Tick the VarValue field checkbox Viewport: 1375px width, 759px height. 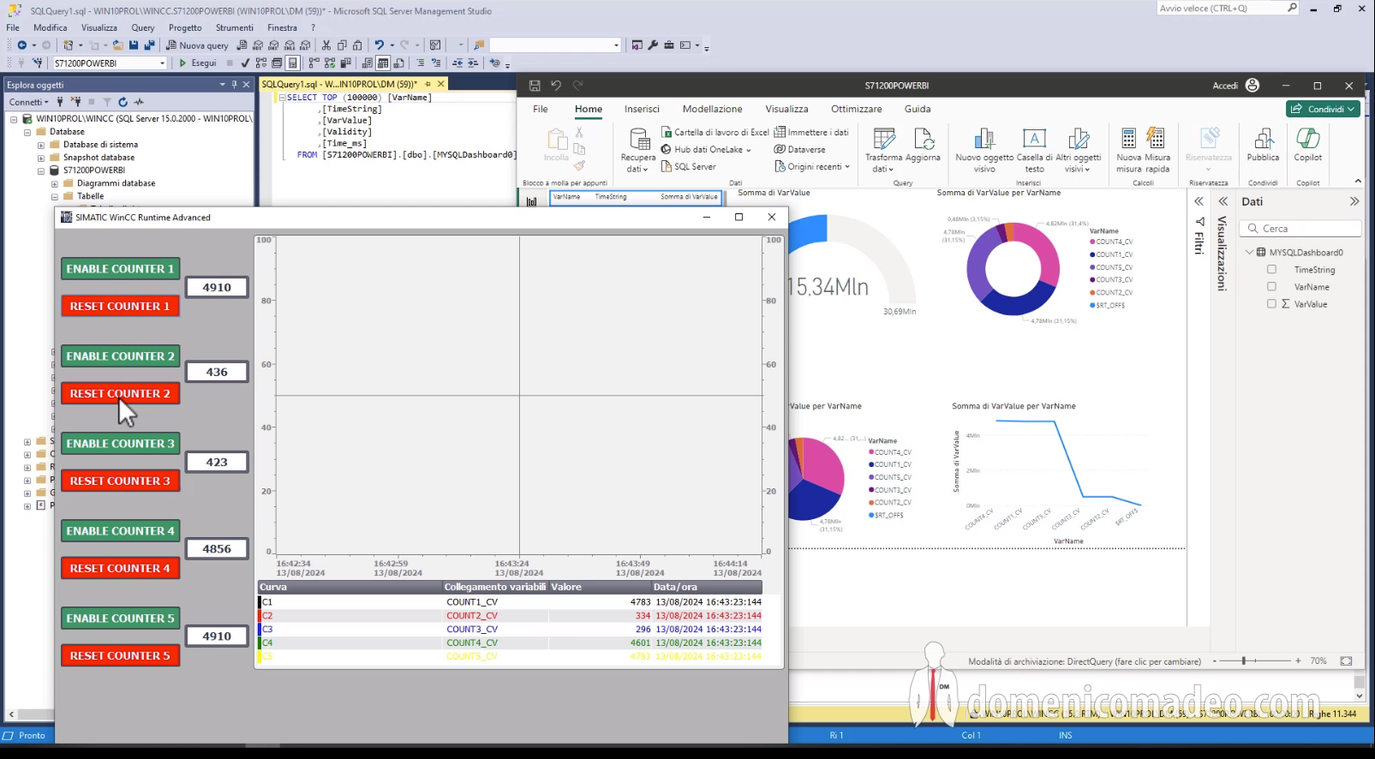(1271, 304)
